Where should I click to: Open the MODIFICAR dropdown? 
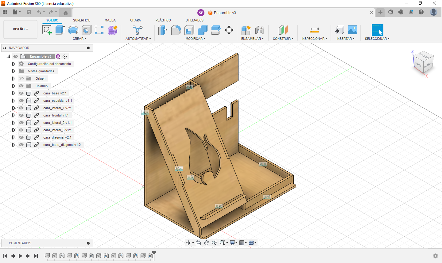(x=196, y=39)
